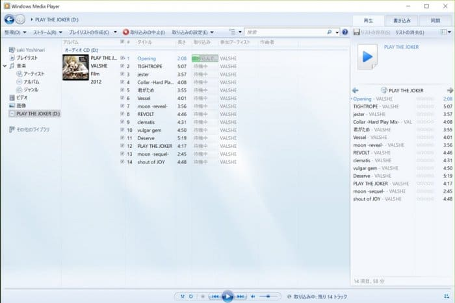
Task: Open the 取り込みの設定 dropdown
Action: [192, 32]
